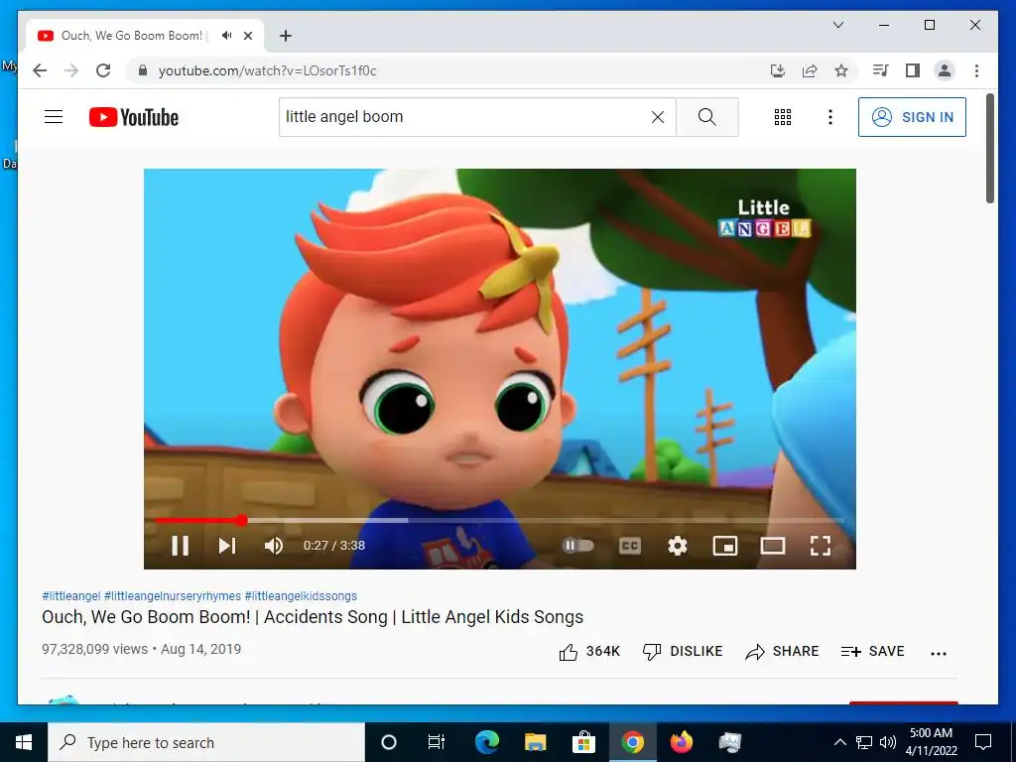1016x762 pixels.
Task: Open Chrome media controls icon
Action: (881, 70)
